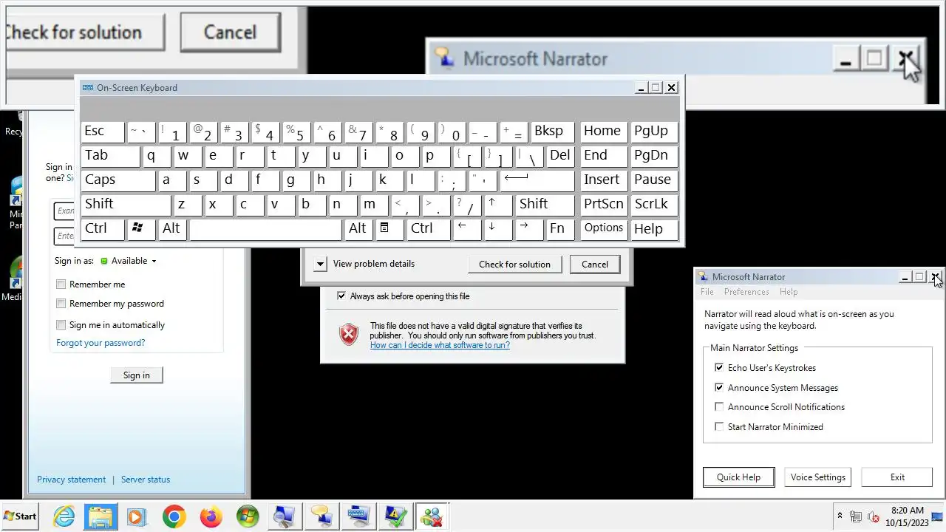Click the Tab key on keyboard

click(x=111, y=155)
